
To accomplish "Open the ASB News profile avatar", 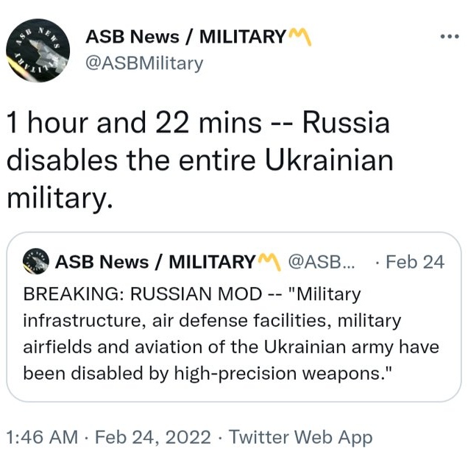I will (x=38, y=50).
